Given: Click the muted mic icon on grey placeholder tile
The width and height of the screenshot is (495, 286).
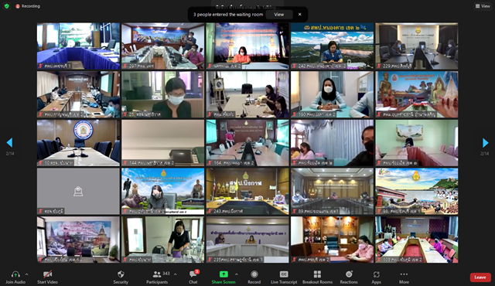Looking at the screenshot, I should 41,211.
